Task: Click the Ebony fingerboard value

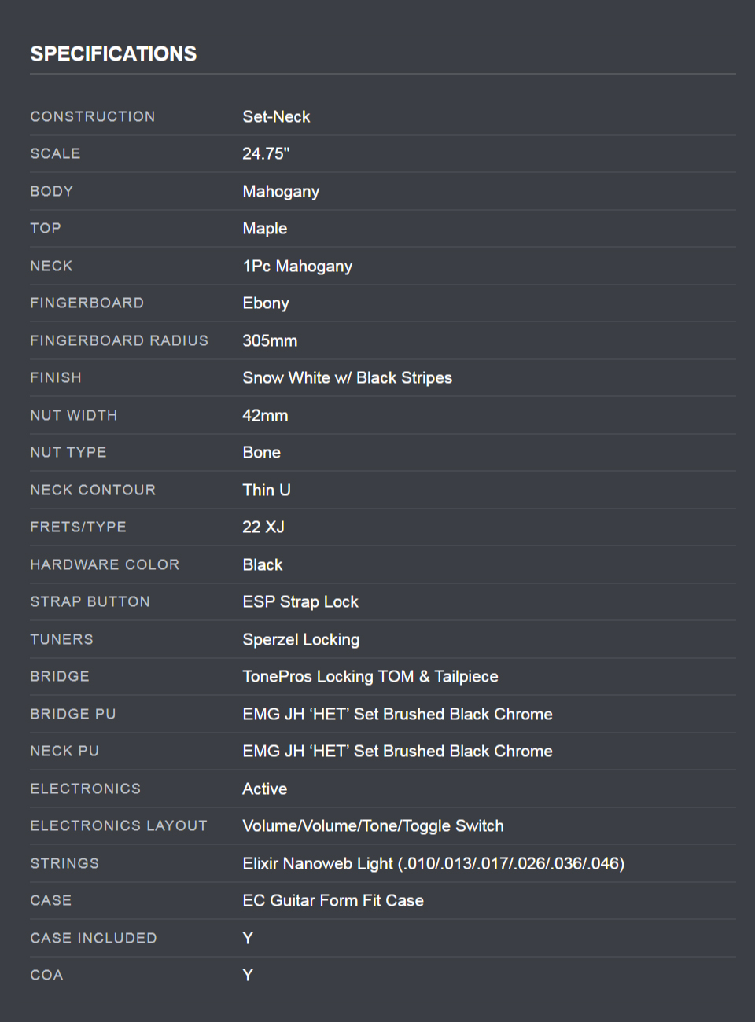Action: [266, 303]
